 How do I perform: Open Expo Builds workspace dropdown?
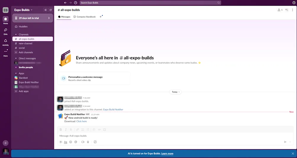tap(23, 10)
